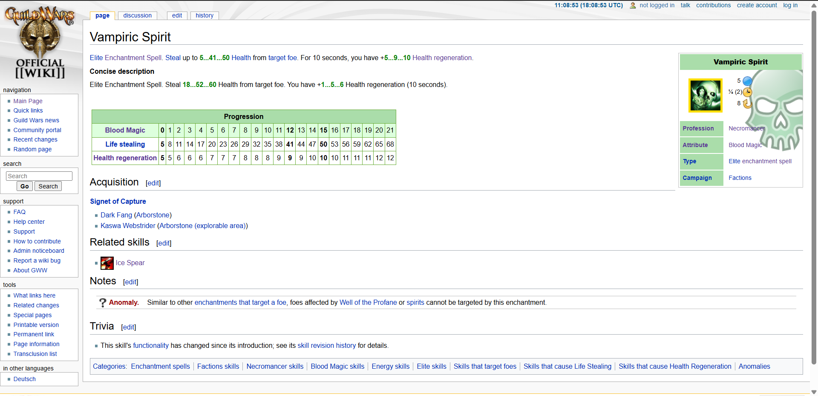818x396 pixels.
Task: Open Transclusion list
Action: click(35, 354)
